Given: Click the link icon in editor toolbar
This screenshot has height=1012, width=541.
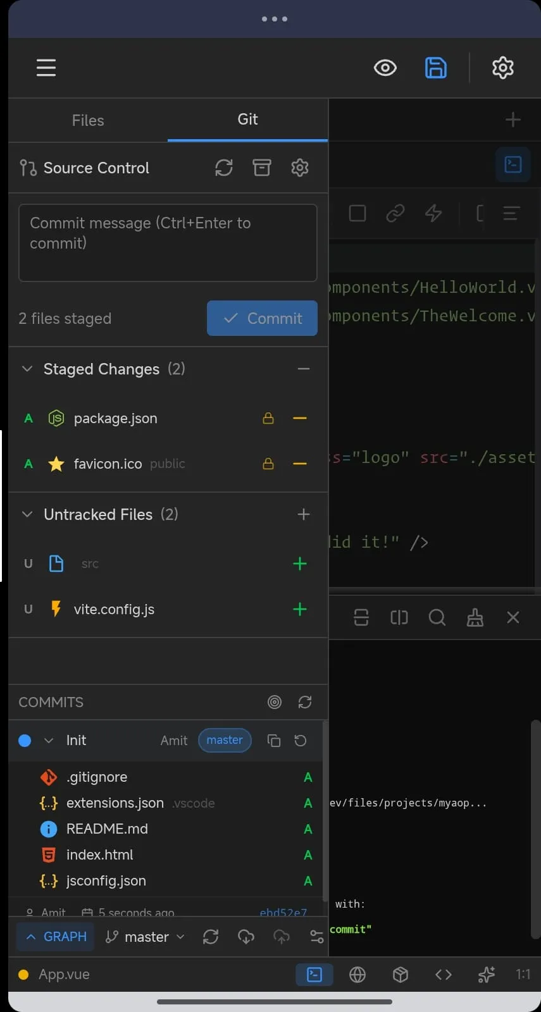Looking at the screenshot, I should coord(395,213).
